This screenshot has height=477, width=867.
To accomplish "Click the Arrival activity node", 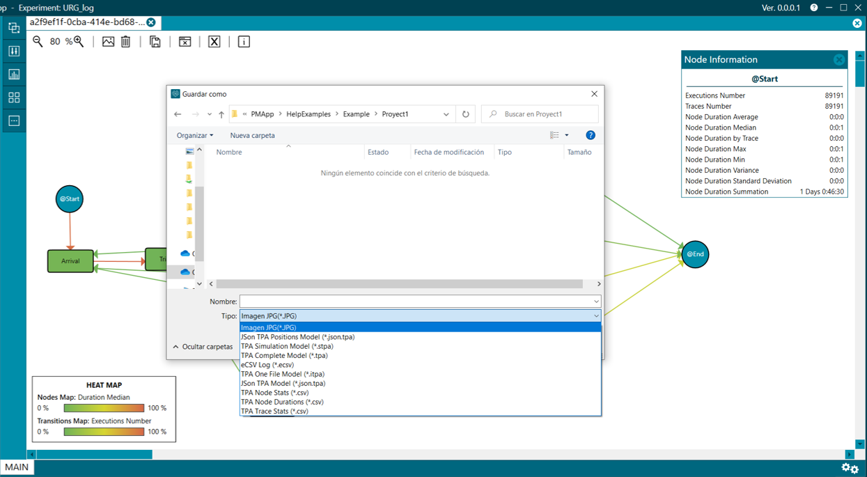I will (70, 261).
